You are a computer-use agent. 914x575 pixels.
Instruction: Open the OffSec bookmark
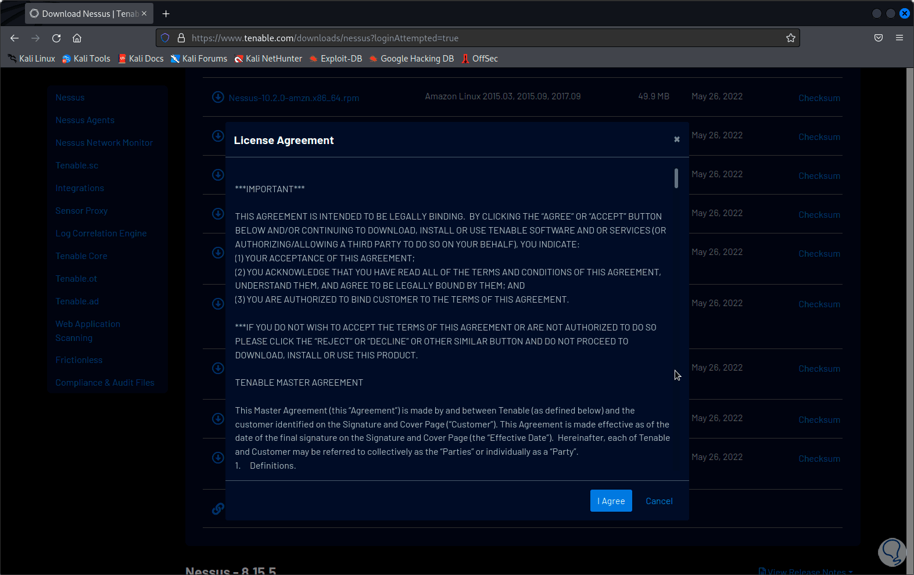480,59
